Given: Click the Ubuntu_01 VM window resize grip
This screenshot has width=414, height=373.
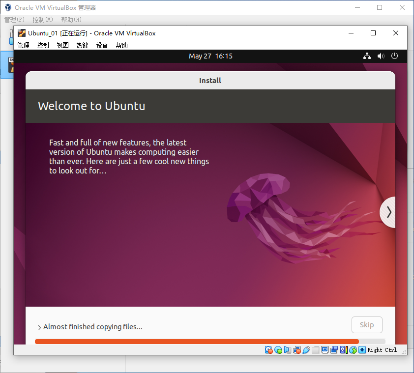Looking at the screenshot, I should click(x=404, y=351).
